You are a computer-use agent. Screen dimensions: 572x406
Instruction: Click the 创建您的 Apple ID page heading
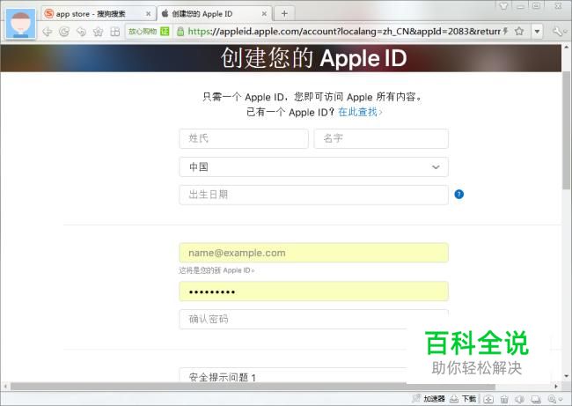pos(314,58)
